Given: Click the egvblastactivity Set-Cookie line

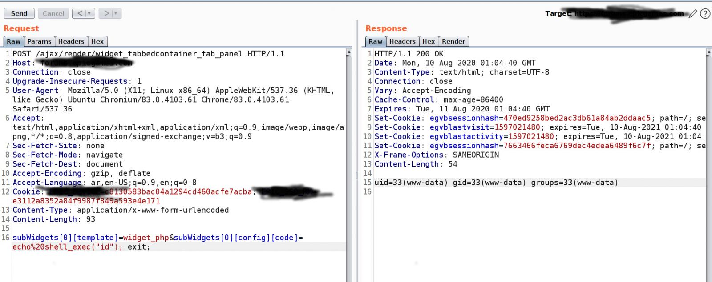Looking at the screenshot, I should [x=540, y=136].
